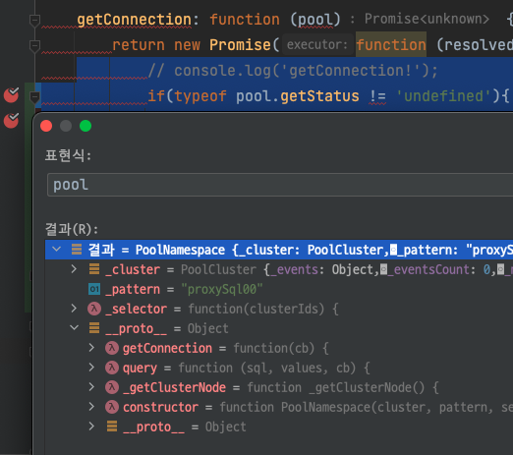Close the evaluate expression dialog
This screenshot has height=455, width=513.
pyautogui.click(x=46, y=126)
